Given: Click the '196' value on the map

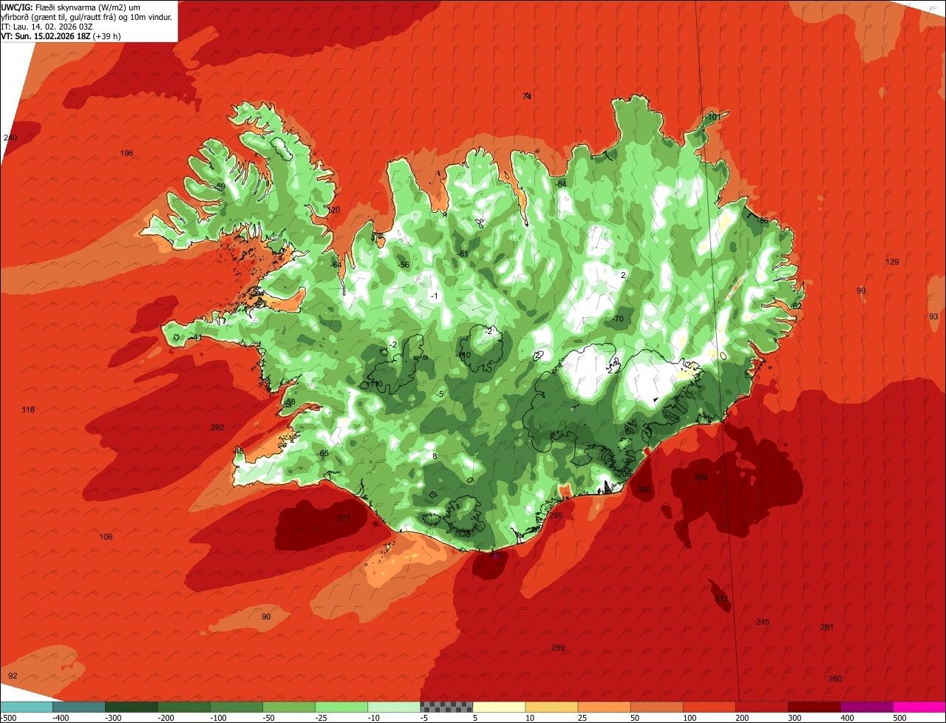Looking at the screenshot, I should pos(126,153).
